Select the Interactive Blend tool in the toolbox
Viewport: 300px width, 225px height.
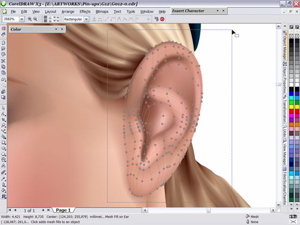click(x=4, y=172)
